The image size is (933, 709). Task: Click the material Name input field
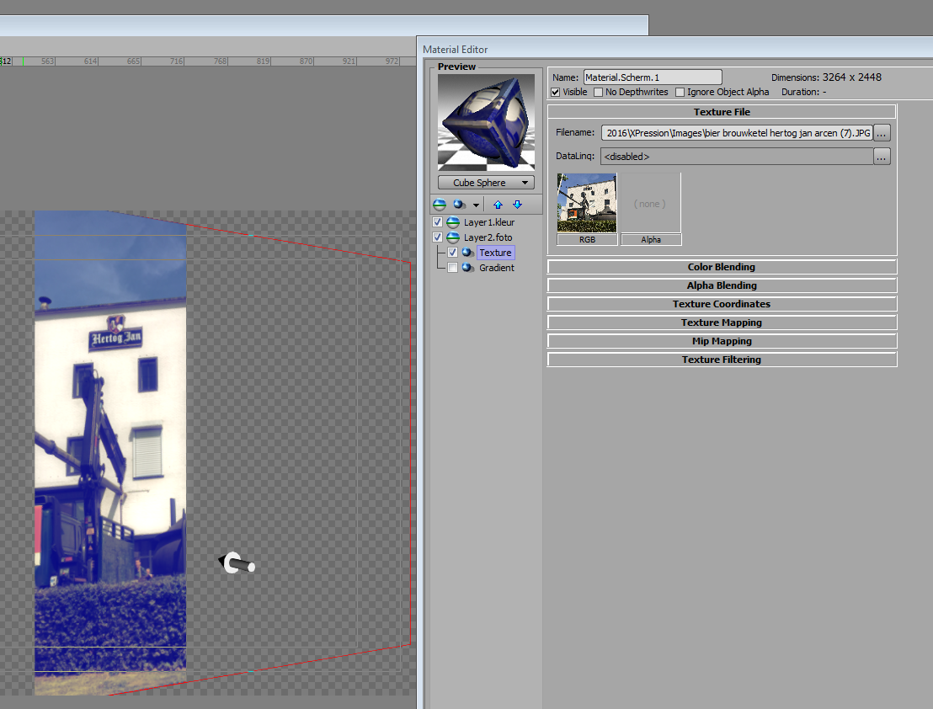[653, 77]
